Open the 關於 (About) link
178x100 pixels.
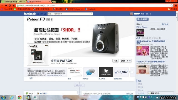(31, 78)
